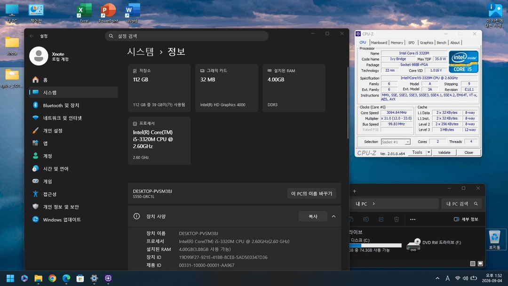Switch explorer to large thumbnails view
The height and width of the screenshot is (286, 508).
tap(480, 263)
